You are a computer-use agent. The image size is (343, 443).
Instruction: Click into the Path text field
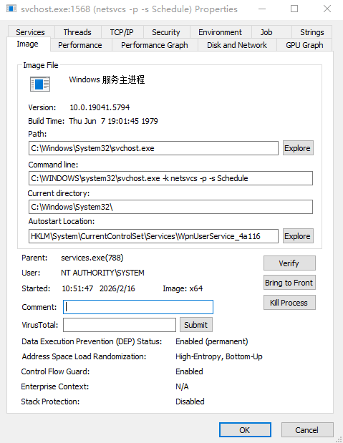click(x=153, y=148)
